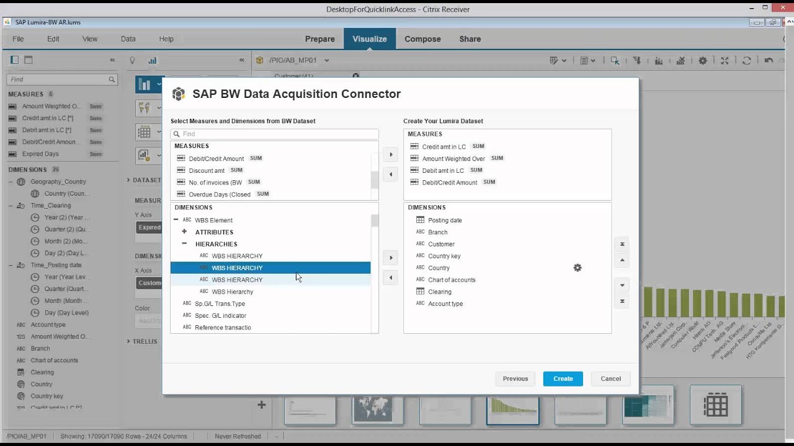
Task: Select 'Chart of accounts' in Lumira dimensions
Action: click(x=452, y=280)
